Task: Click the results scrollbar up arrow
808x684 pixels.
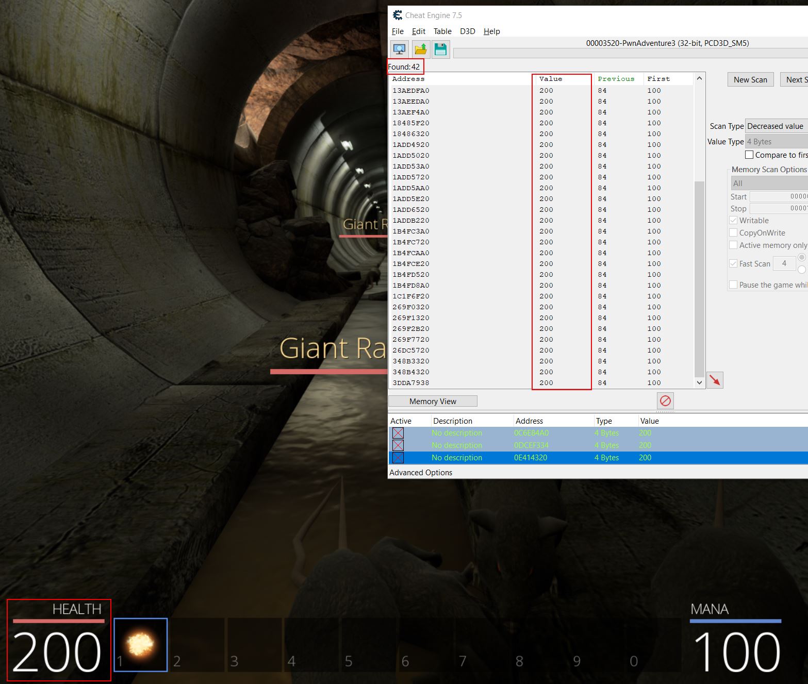Action: point(699,78)
